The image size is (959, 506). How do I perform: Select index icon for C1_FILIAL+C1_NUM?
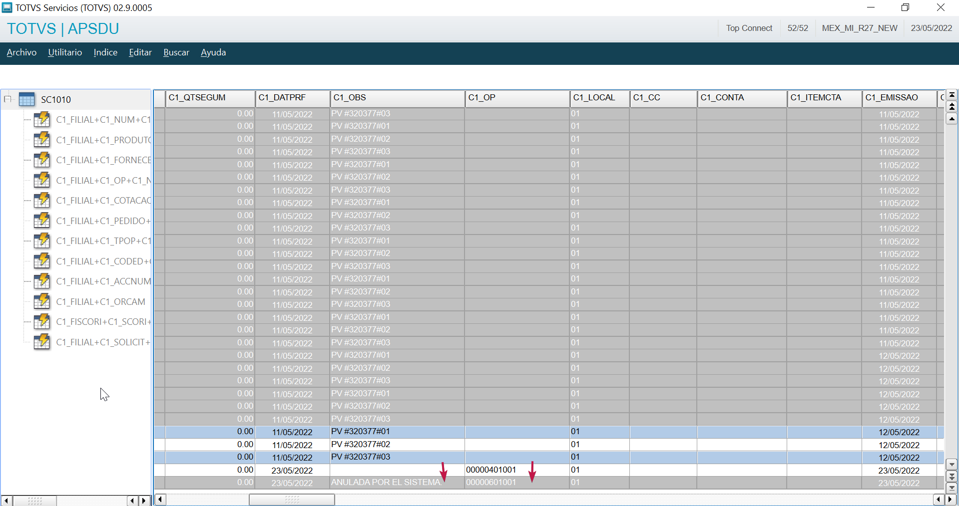pyautogui.click(x=42, y=120)
